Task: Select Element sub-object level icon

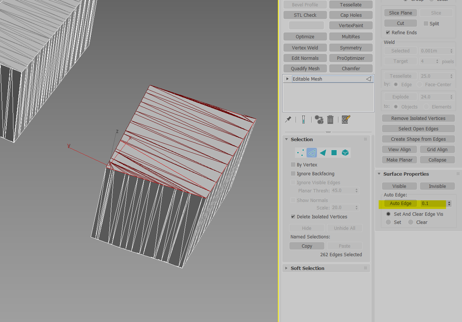Action: (345, 152)
